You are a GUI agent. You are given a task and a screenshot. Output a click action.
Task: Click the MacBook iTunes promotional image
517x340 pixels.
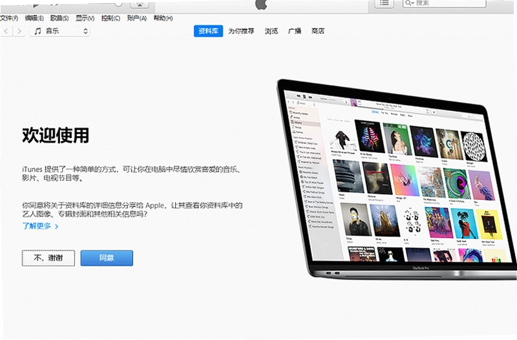(x=396, y=179)
